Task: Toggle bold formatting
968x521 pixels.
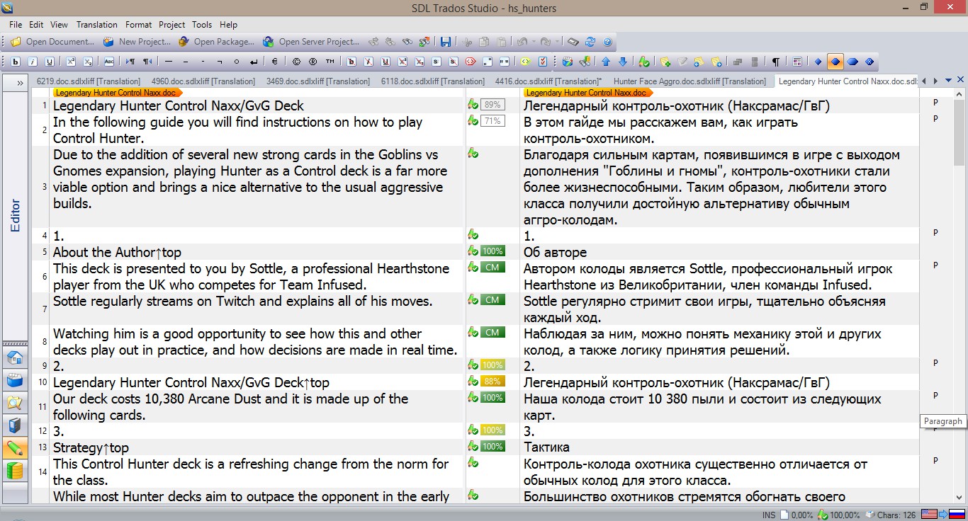Action: (16, 62)
